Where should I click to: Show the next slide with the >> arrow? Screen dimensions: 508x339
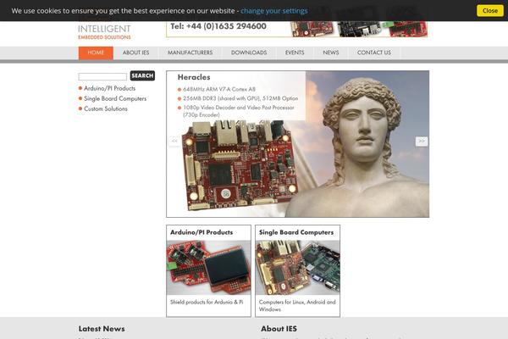click(x=422, y=142)
